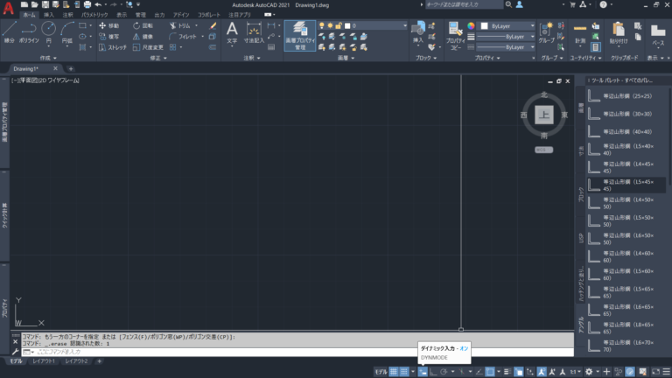Image resolution: width=672 pixels, height=378 pixels.
Task: Open 画層プロパティ管理 layer manager
Action: click(x=299, y=36)
